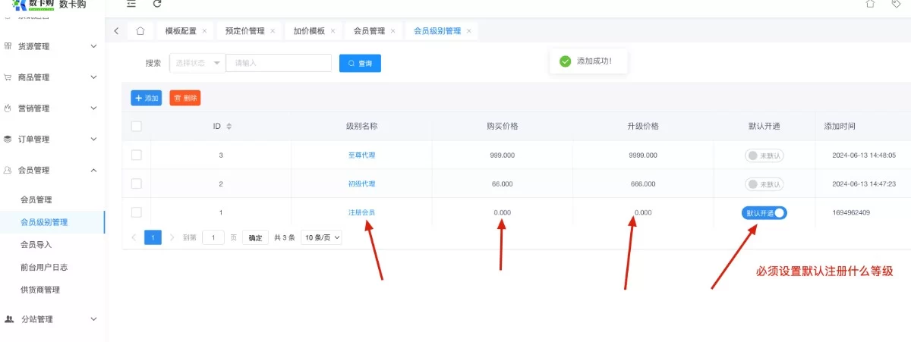This screenshot has height=342, width=911.
Task: Click the tabs scroll-left arrow icon
Action: click(116, 31)
